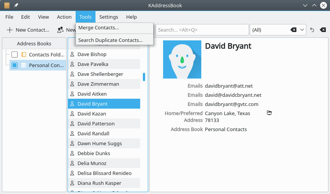The width and height of the screenshot is (330, 194).
Task: Click person icon beside Dave Shellenberger
Action: [x=72, y=74]
